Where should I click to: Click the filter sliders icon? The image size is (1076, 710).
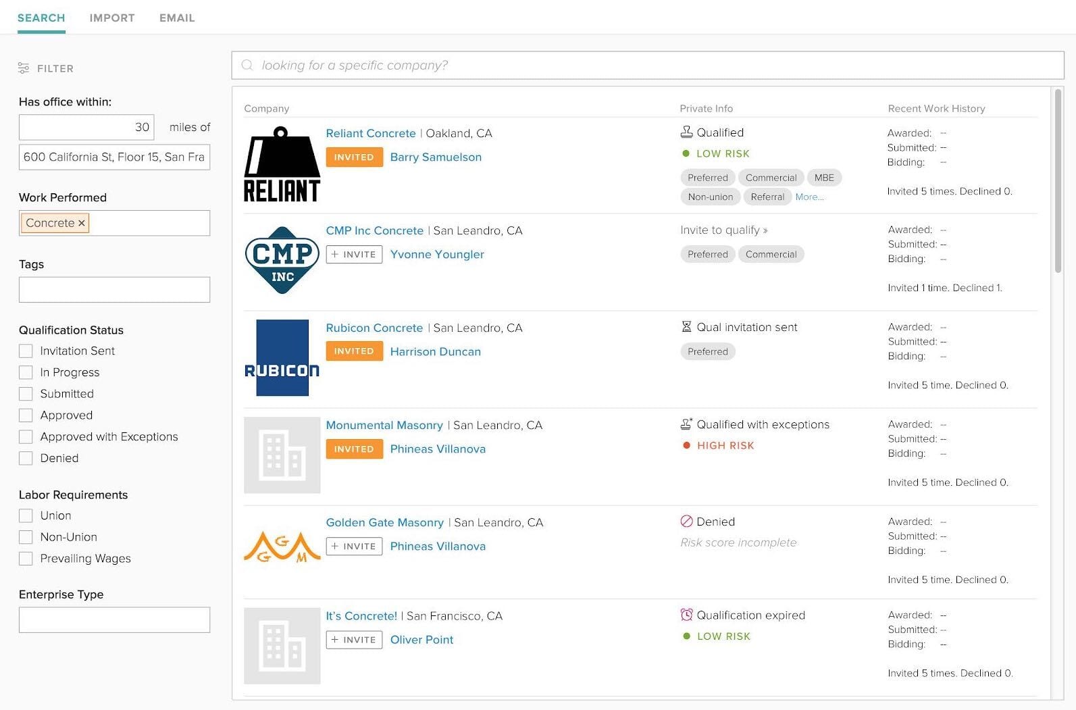tap(24, 68)
